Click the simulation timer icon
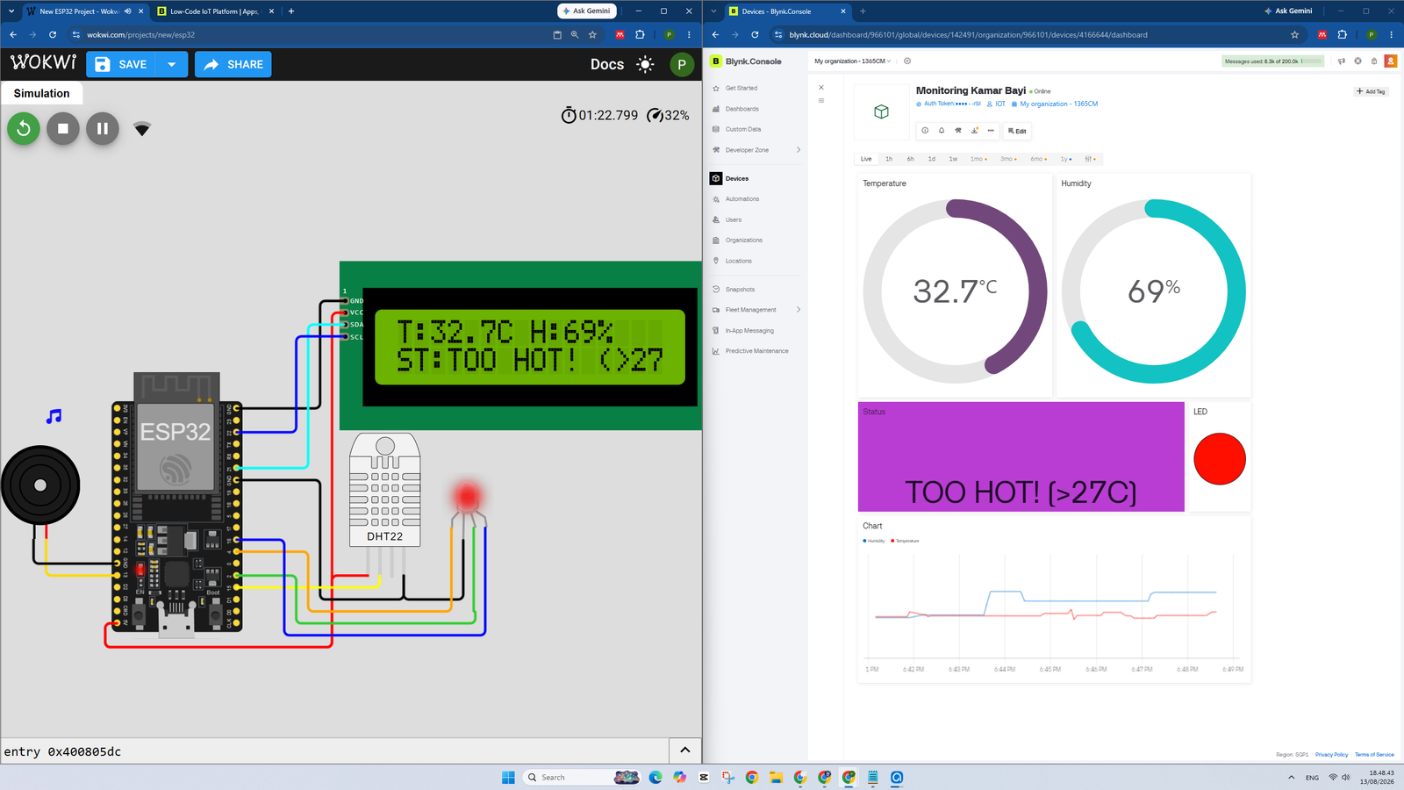The width and height of the screenshot is (1404, 790). 569,115
